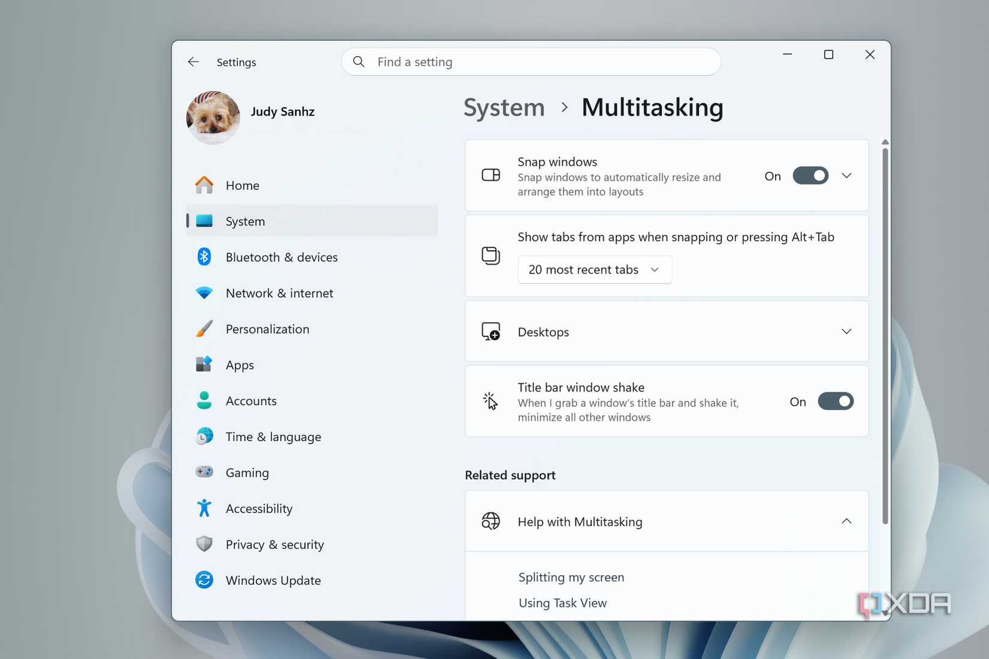Click the Network wifi icon

point(204,293)
